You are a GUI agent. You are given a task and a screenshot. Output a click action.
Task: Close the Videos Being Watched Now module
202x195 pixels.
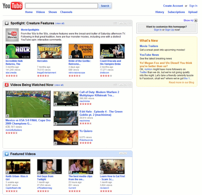tap(130, 85)
